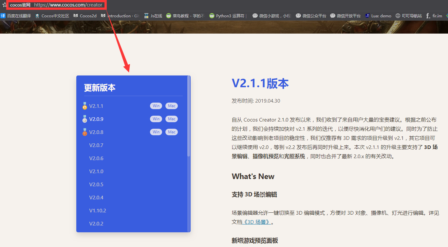This screenshot has height=247, width=448.
Task: Download the Mac build of V2.1.1
Action: (x=172, y=106)
